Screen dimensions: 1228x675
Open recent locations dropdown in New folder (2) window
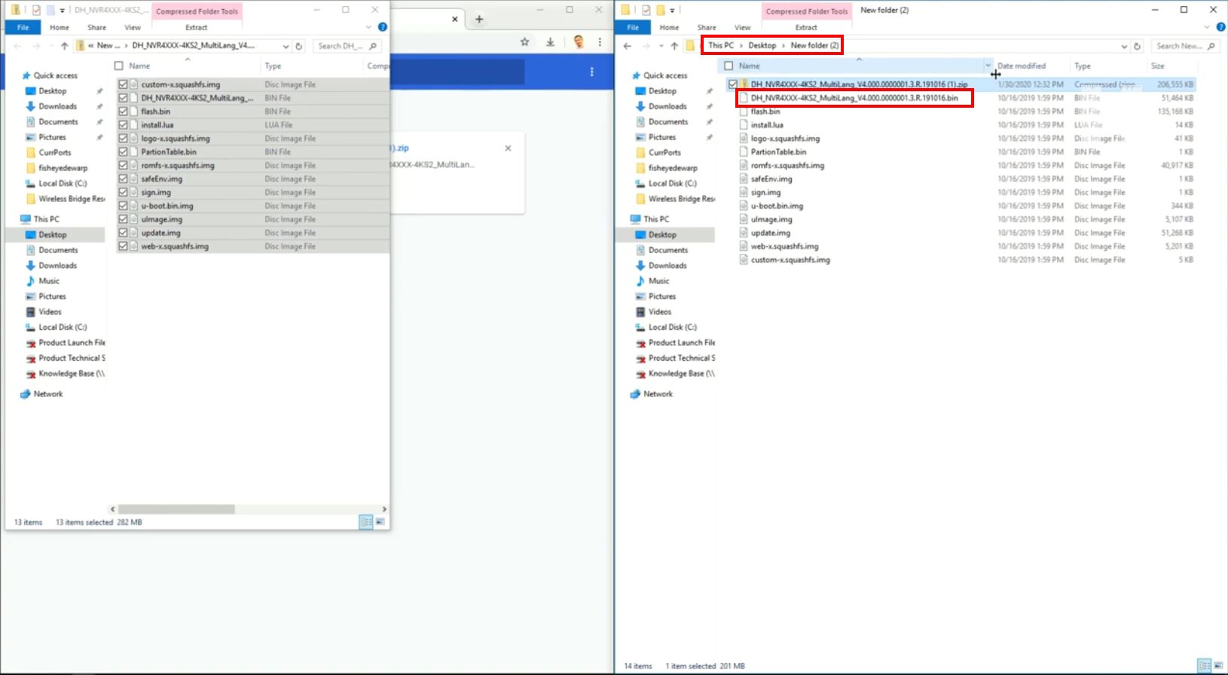click(661, 46)
